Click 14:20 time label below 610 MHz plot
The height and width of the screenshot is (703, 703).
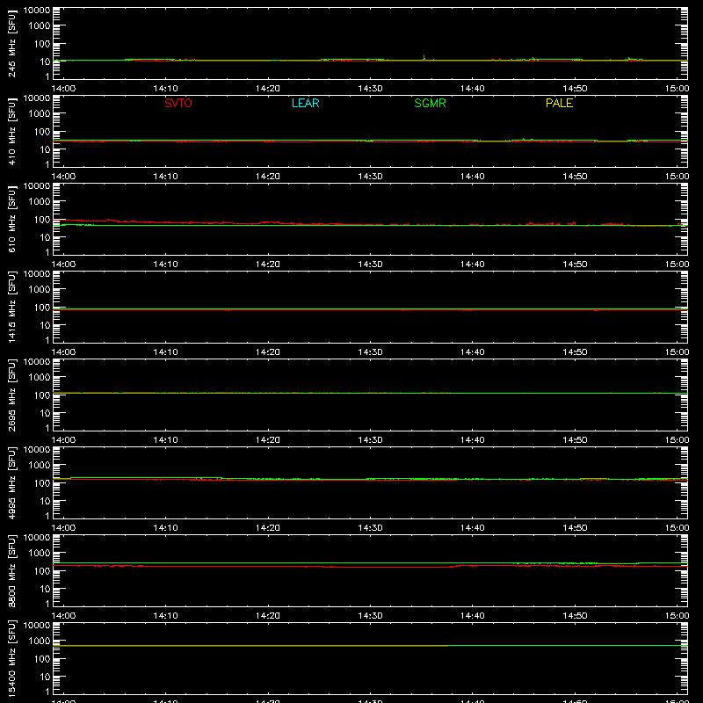[x=268, y=265]
